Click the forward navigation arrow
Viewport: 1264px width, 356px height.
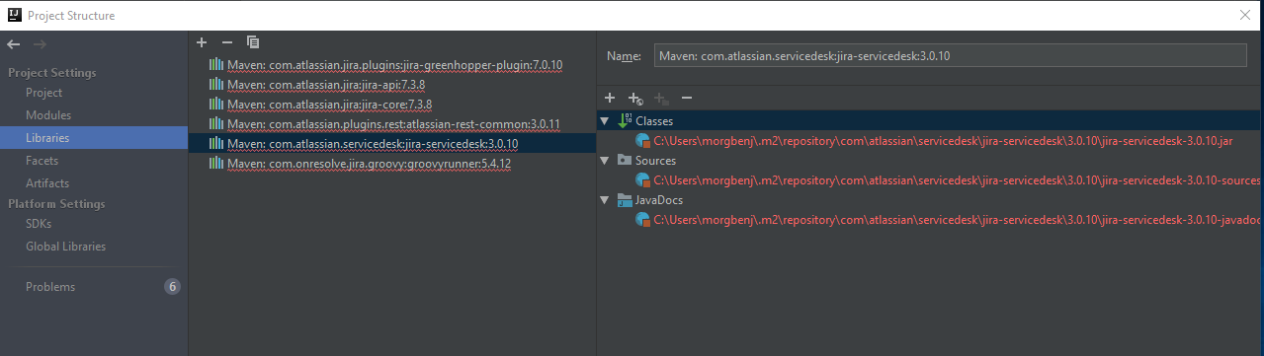click(x=40, y=44)
